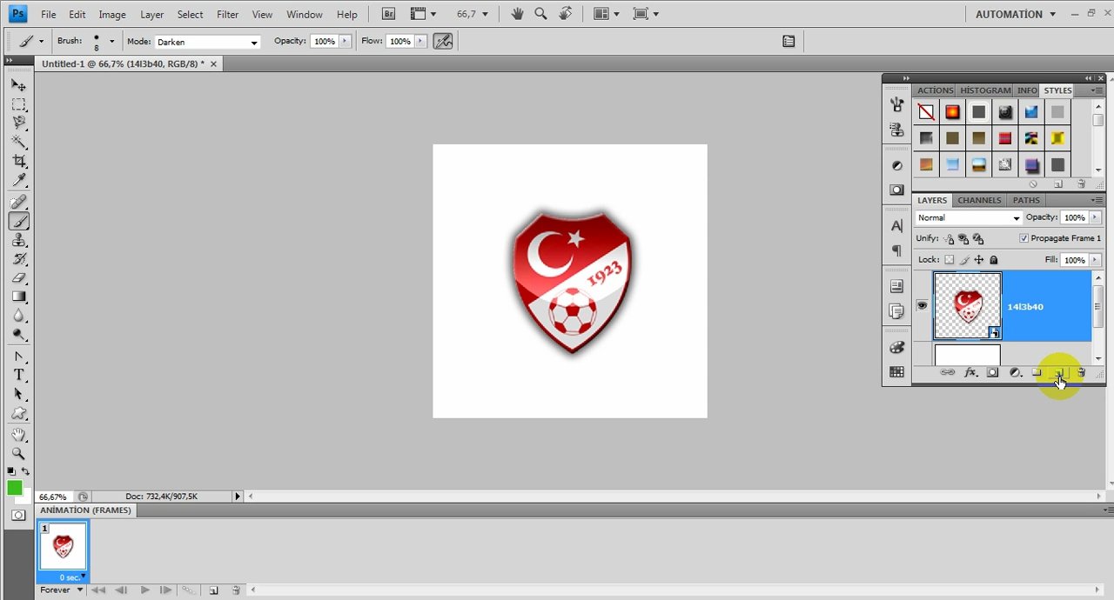The image size is (1114, 600).
Task: Select the Eraser tool
Action: coord(18,278)
